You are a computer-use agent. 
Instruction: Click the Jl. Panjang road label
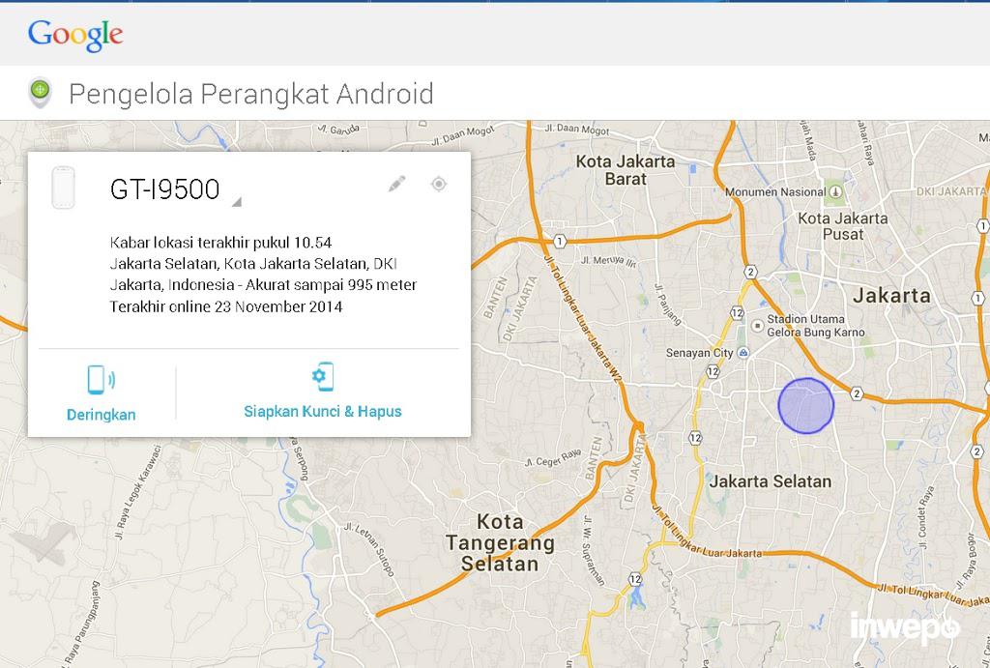668,305
